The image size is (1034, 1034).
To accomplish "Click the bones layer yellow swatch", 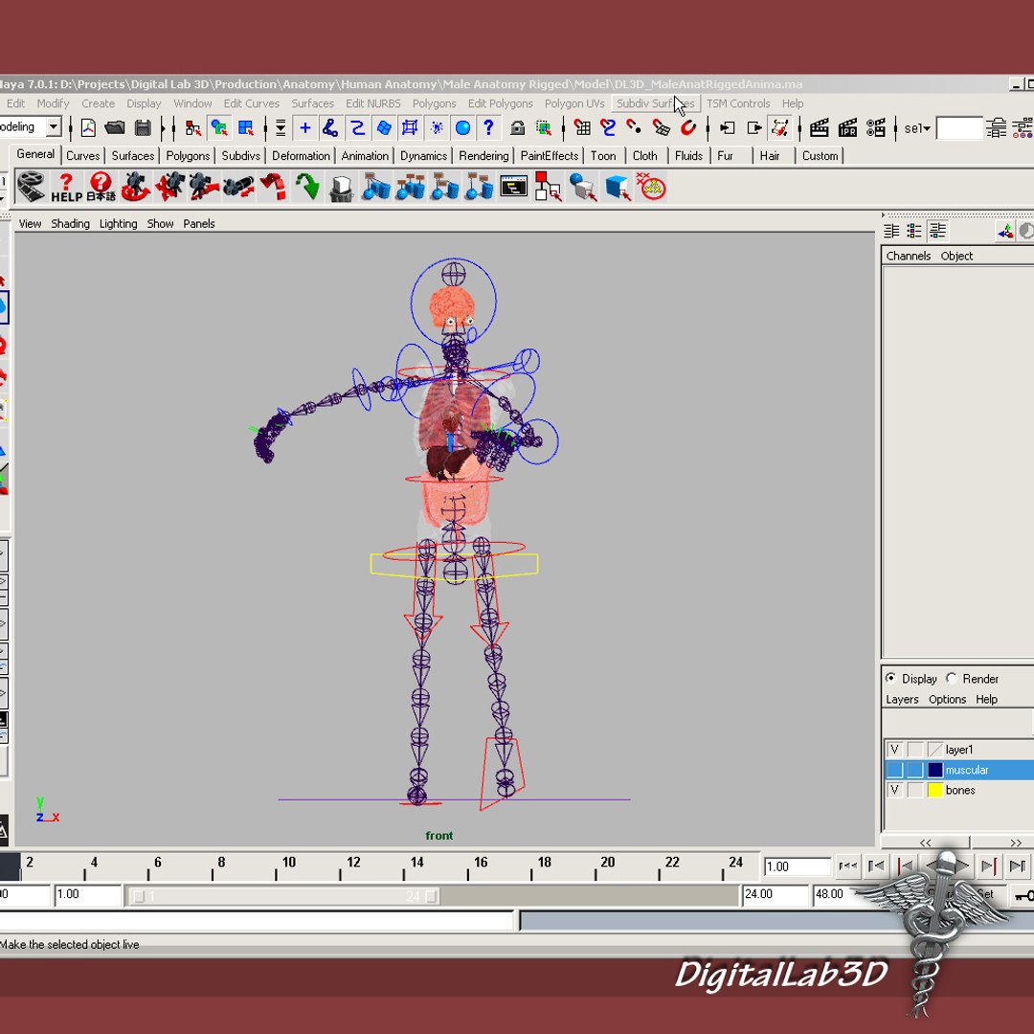I will point(935,790).
